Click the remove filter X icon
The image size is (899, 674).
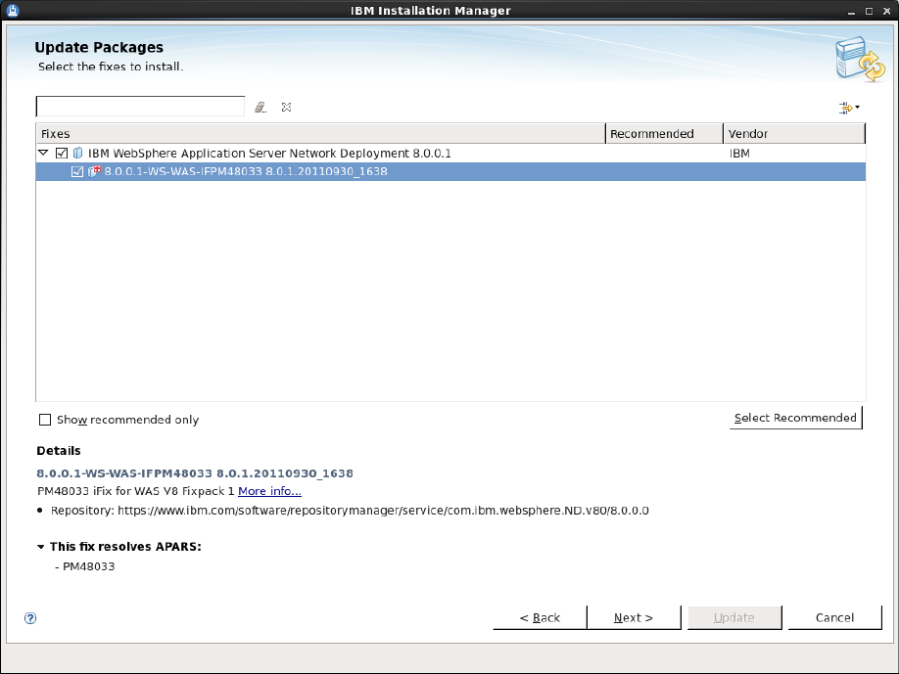[287, 107]
